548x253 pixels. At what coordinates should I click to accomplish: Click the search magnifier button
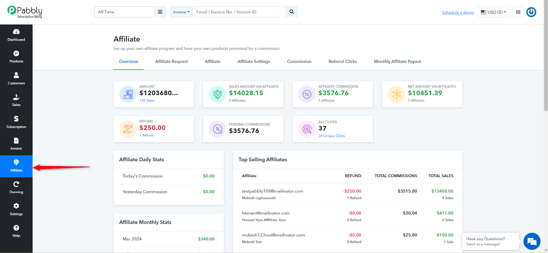pos(291,12)
